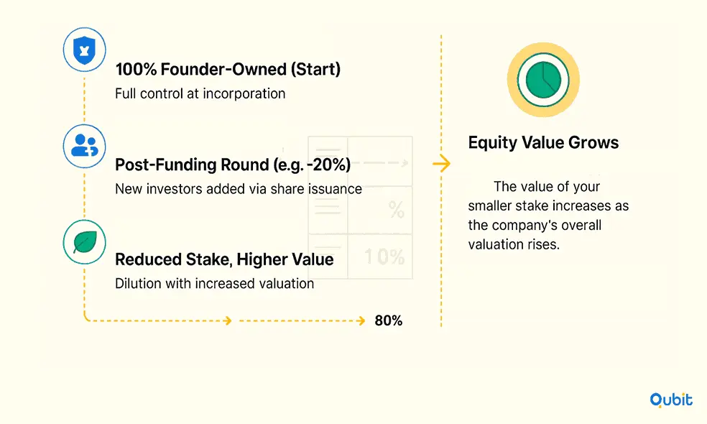Click Full control at incorporation text

(200, 93)
